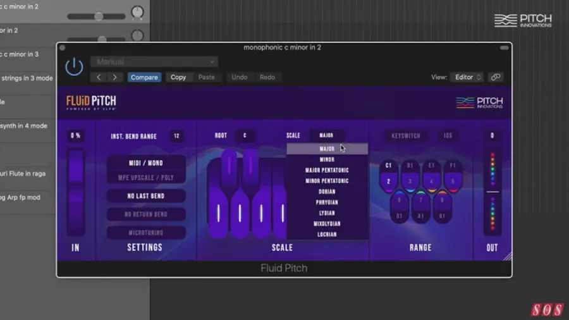Select the F1 range key pad

pos(452,175)
